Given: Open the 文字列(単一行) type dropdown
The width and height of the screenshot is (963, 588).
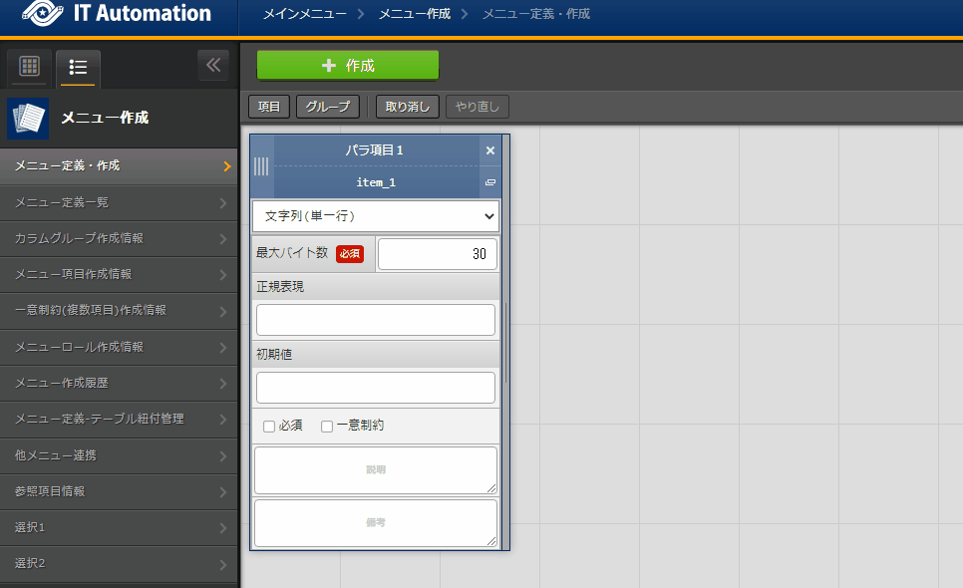Looking at the screenshot, I should 375,216.
